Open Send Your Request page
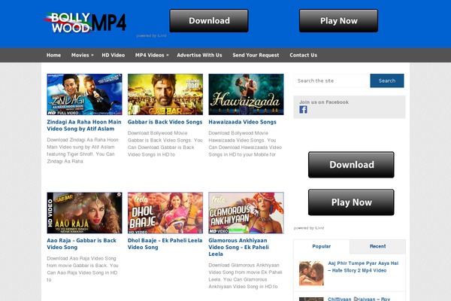Screen dimensions: 451x301 (256, 55)
